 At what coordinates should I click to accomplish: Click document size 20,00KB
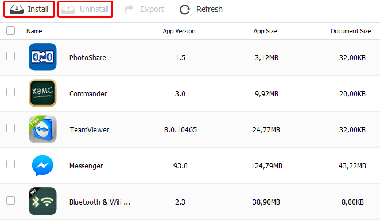point(352,93)
